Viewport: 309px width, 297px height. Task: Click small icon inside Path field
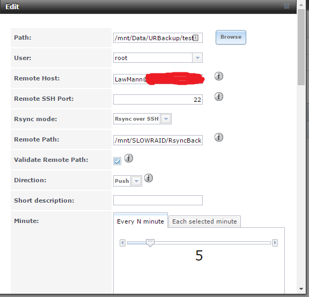(195, 38)
